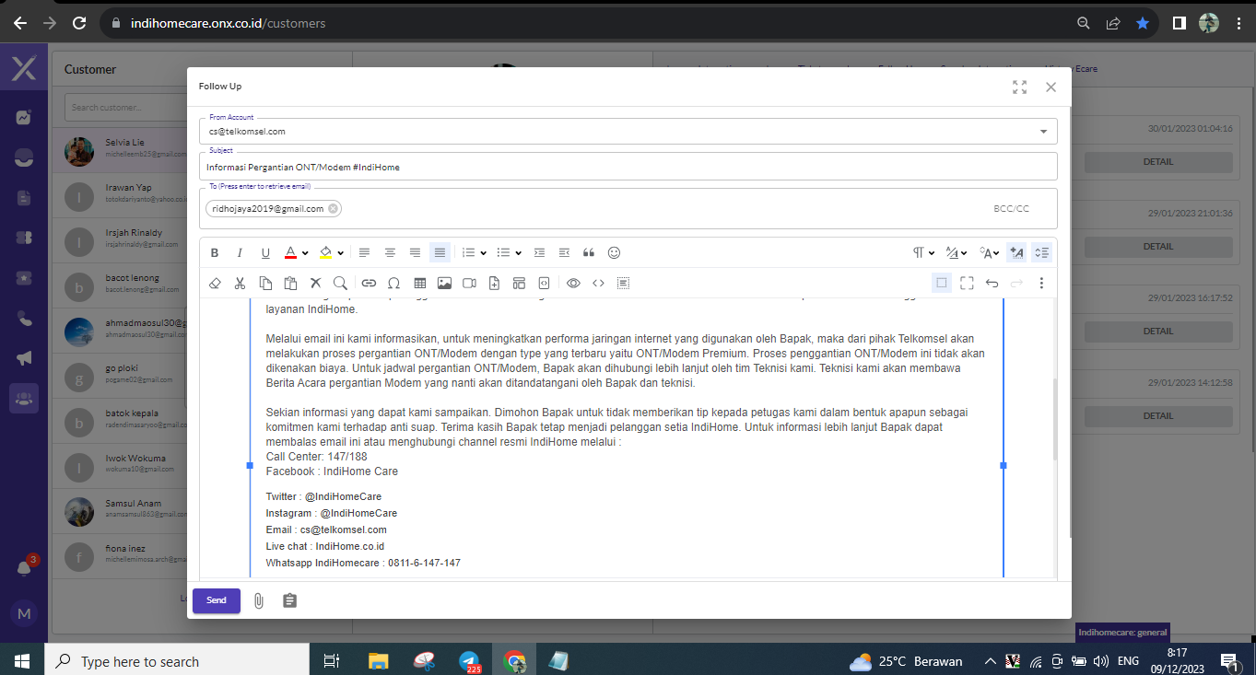Screen dimensions: 1256x675
Task: Click the blockquote quotation icon
Action: pos(589,252)
